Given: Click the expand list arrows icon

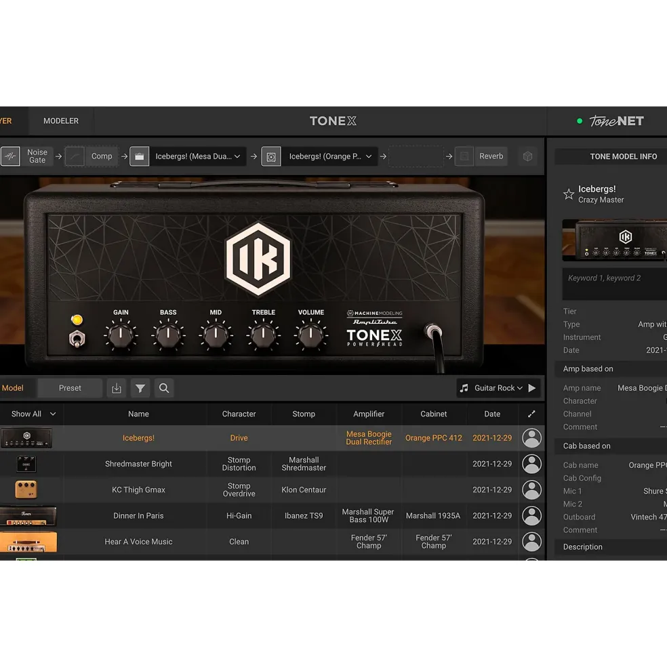Looking at the screenshot, I should pos(531,414).
